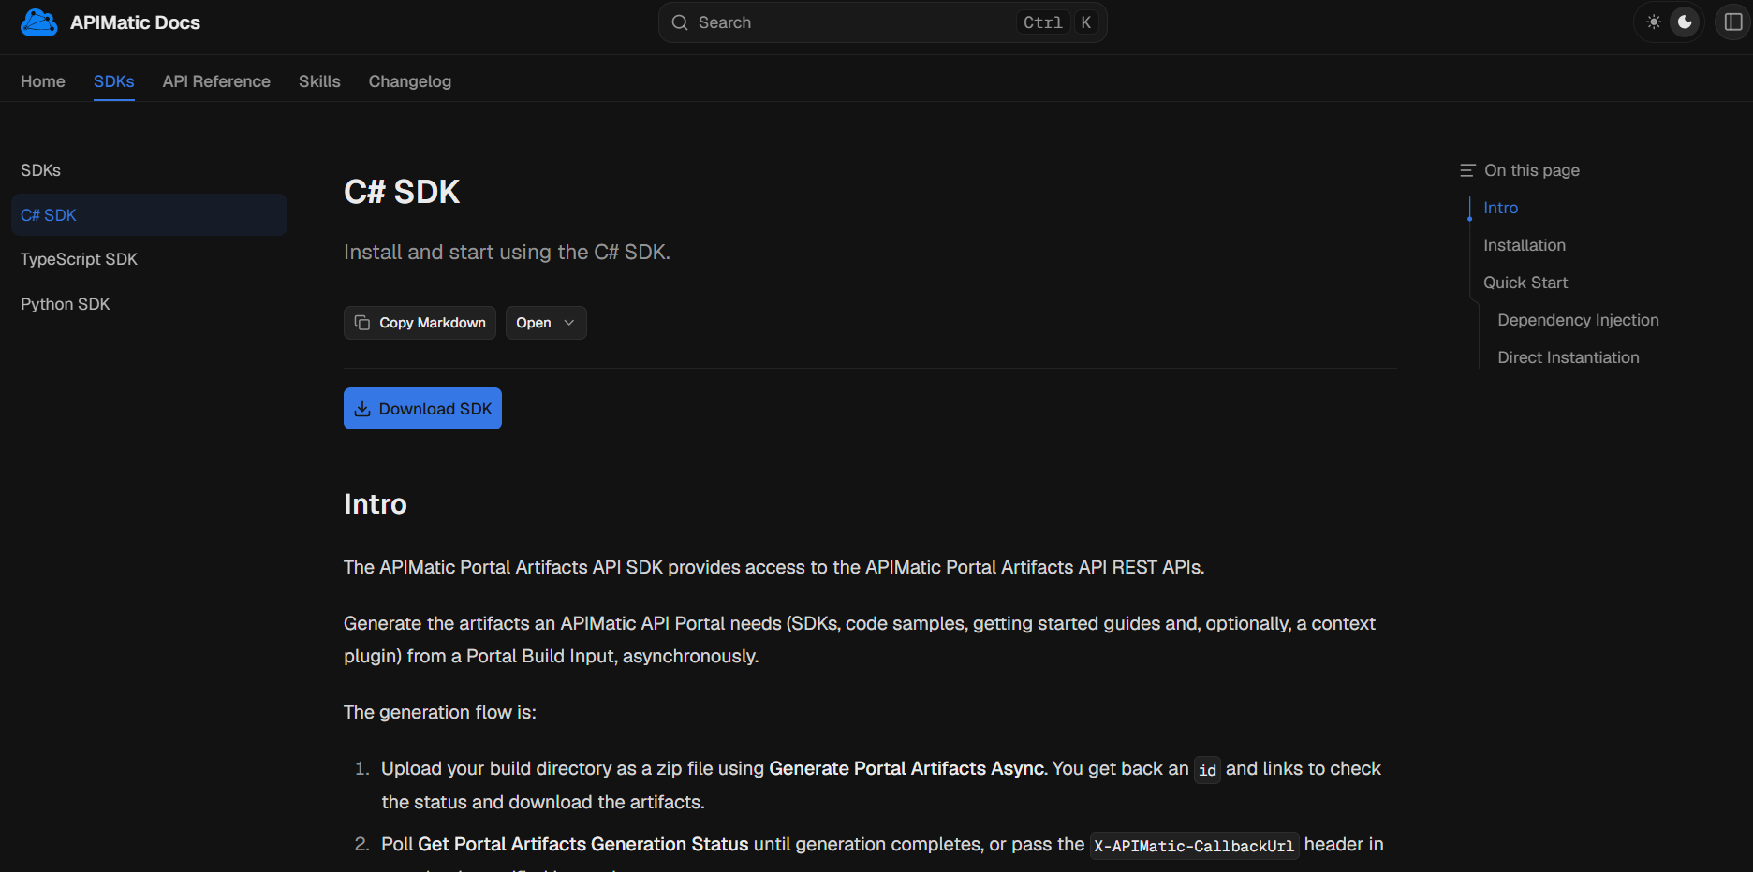Toggle the sidebar panel icon
This screenshot has width=1753, height=872.
(1733, 22)
